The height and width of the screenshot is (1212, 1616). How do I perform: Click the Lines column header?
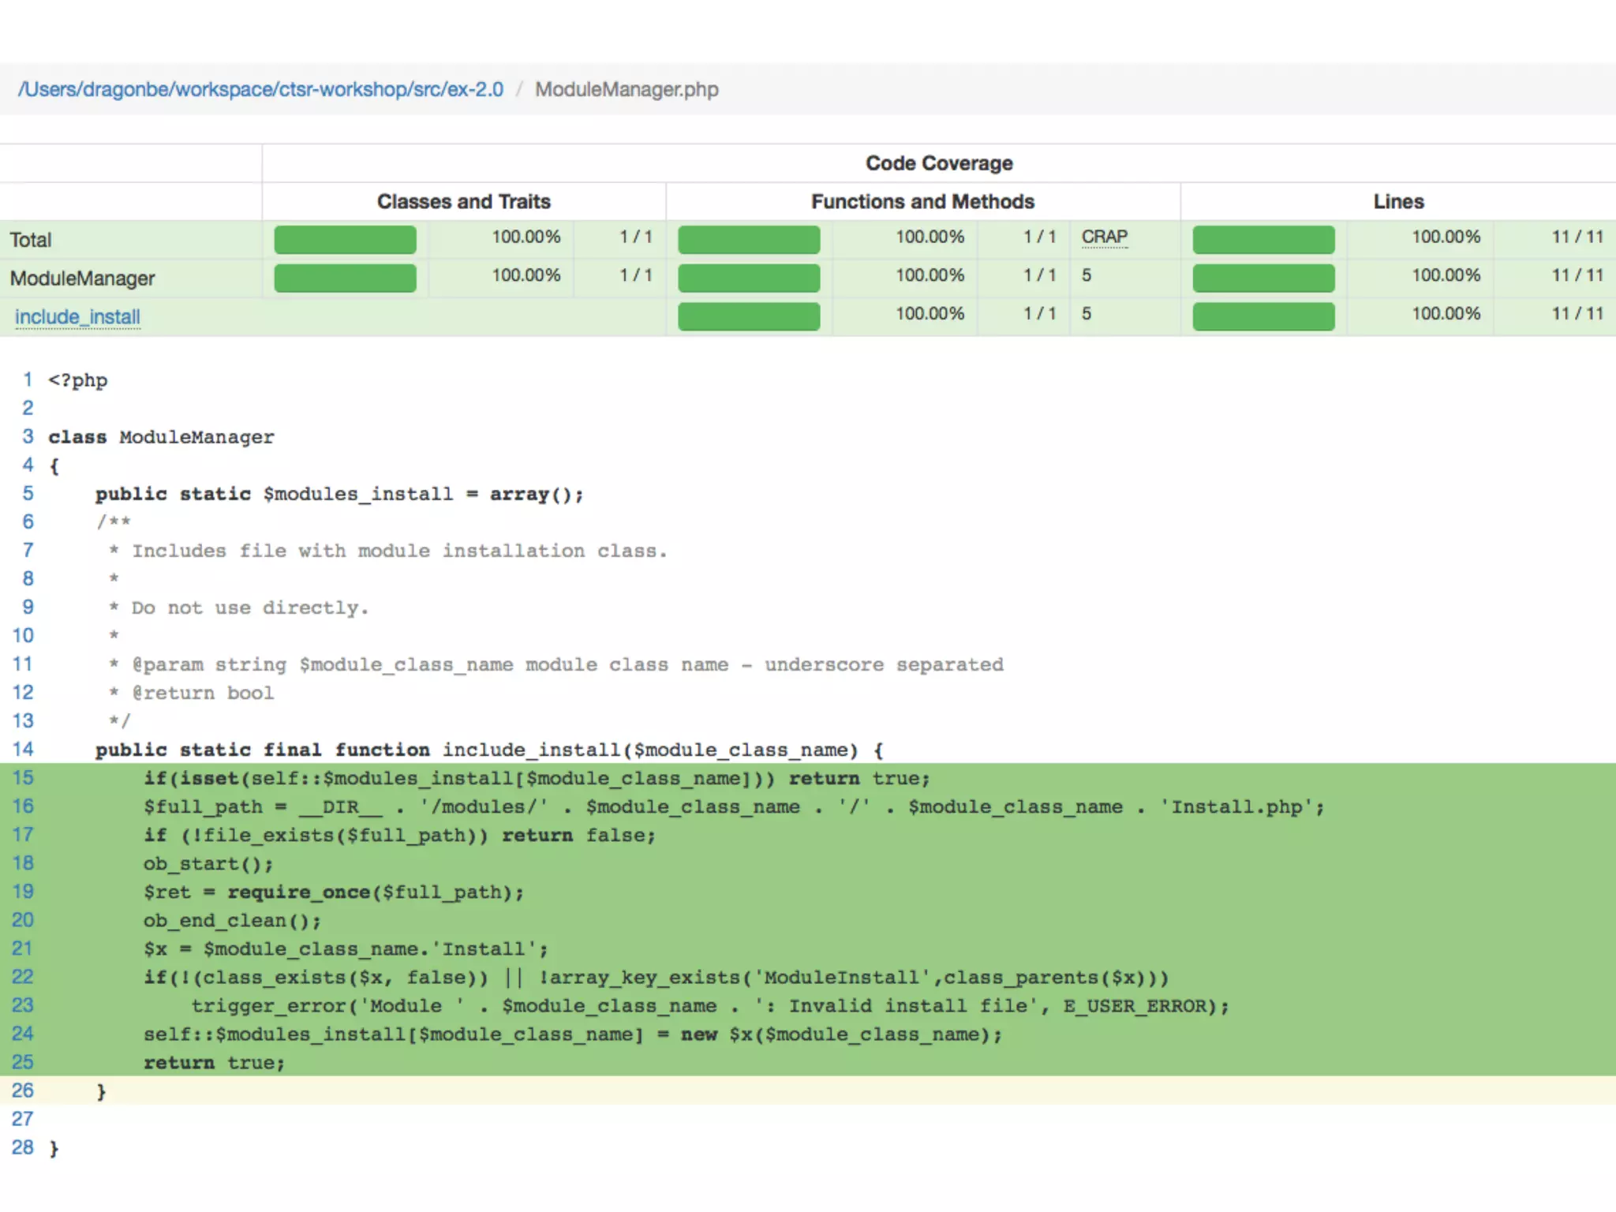(1398, 201)
